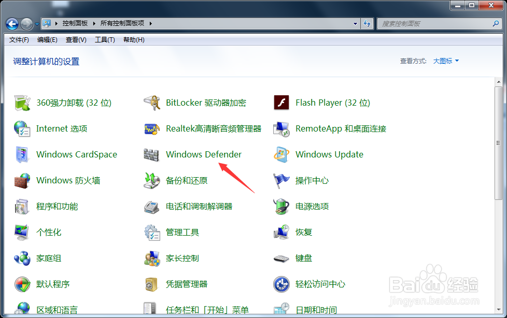Open the 备份和还原 text link
507x318 pixels.
point(187,180)
